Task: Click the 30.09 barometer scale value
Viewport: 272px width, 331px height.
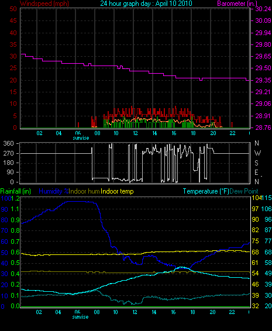Action: click(263, 20)
